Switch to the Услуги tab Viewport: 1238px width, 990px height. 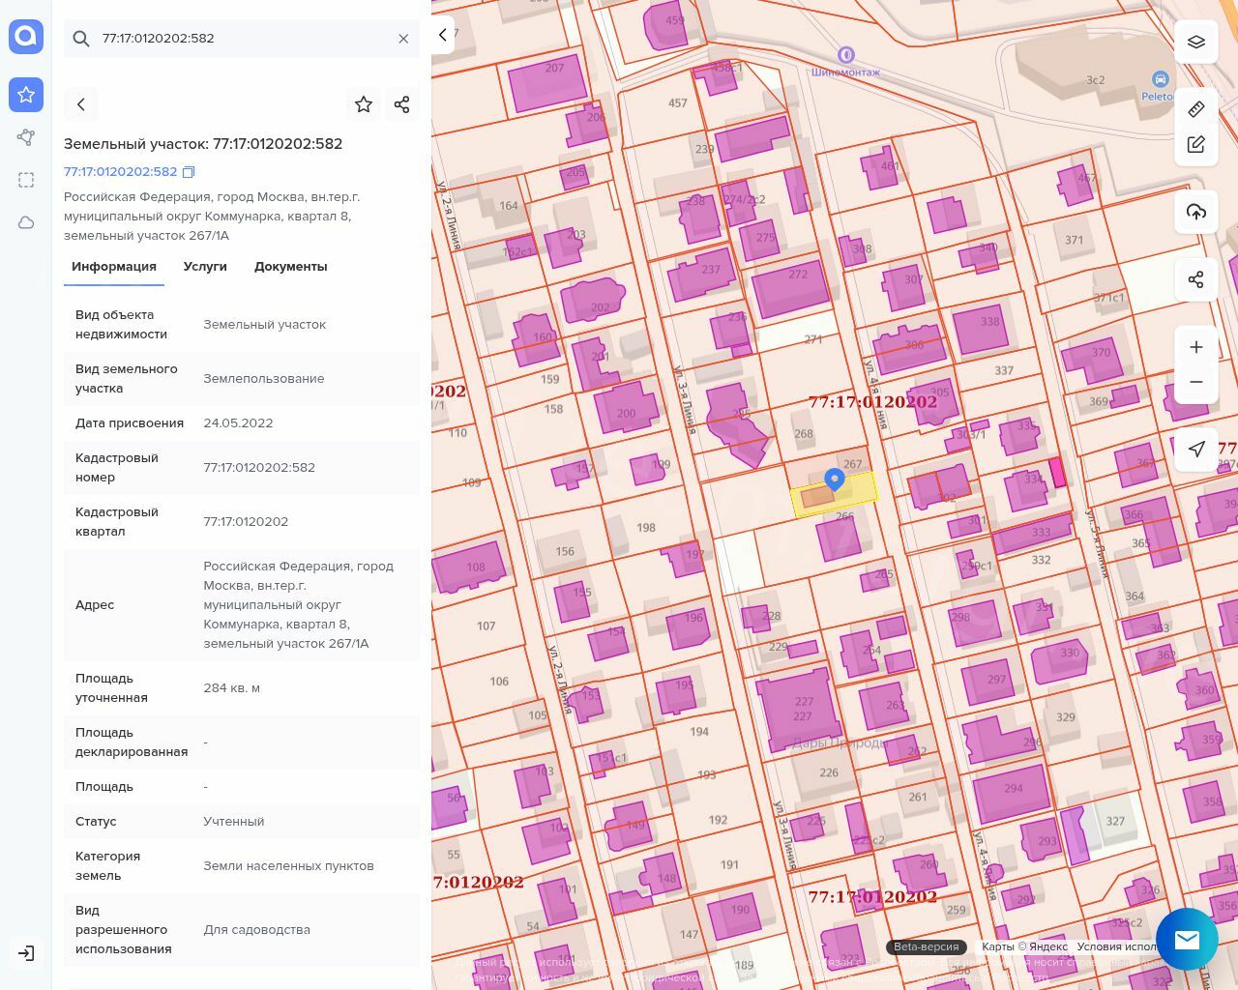coord(205,267)
